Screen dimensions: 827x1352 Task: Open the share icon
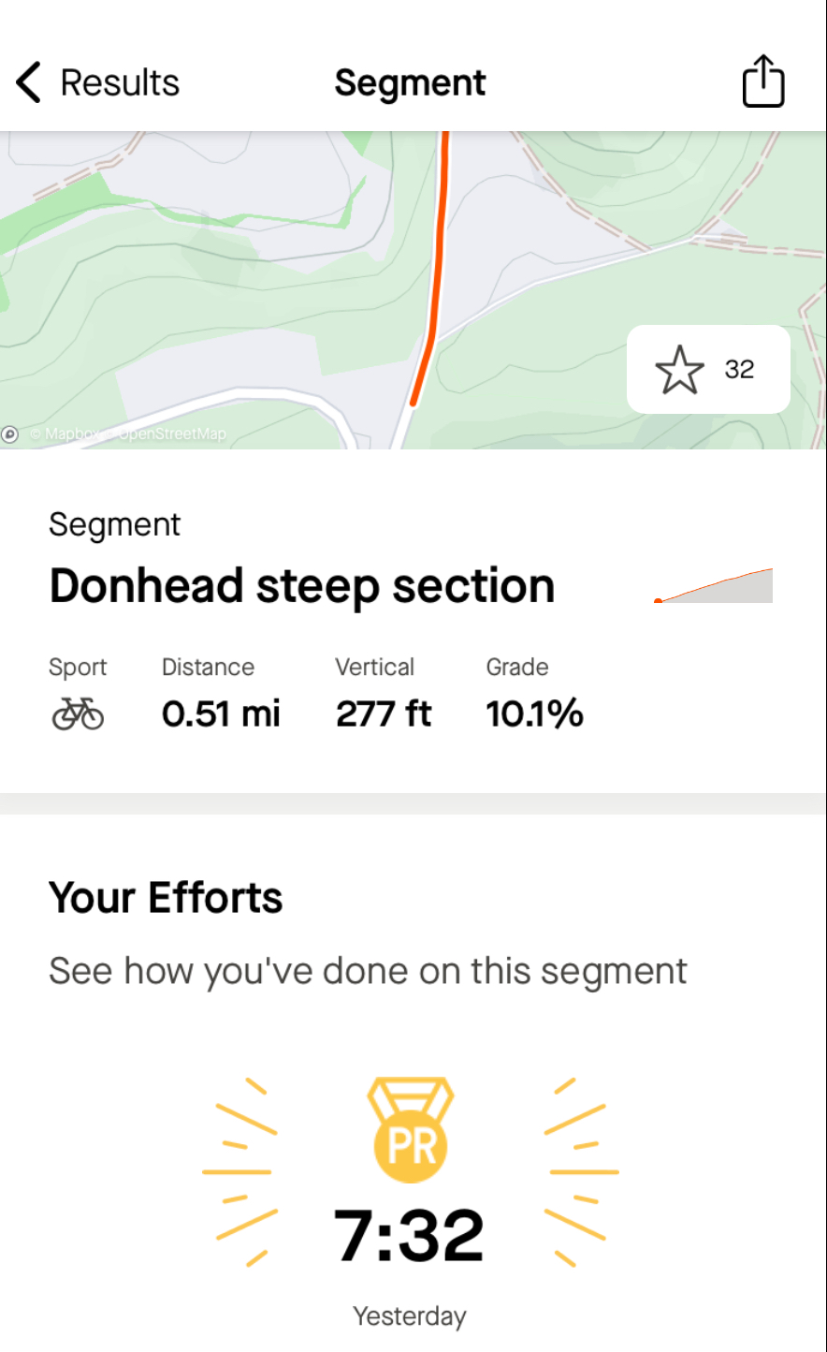point(762,81)
